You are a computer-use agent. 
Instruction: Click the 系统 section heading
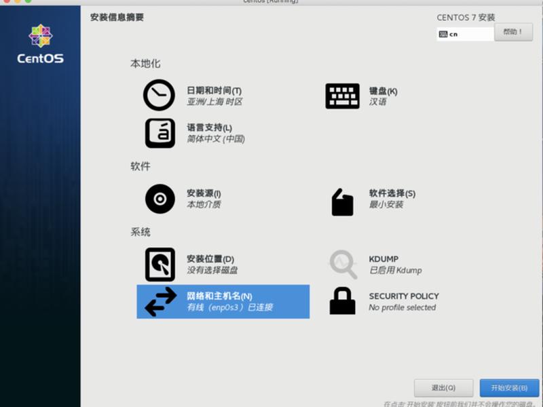point(141,232)
